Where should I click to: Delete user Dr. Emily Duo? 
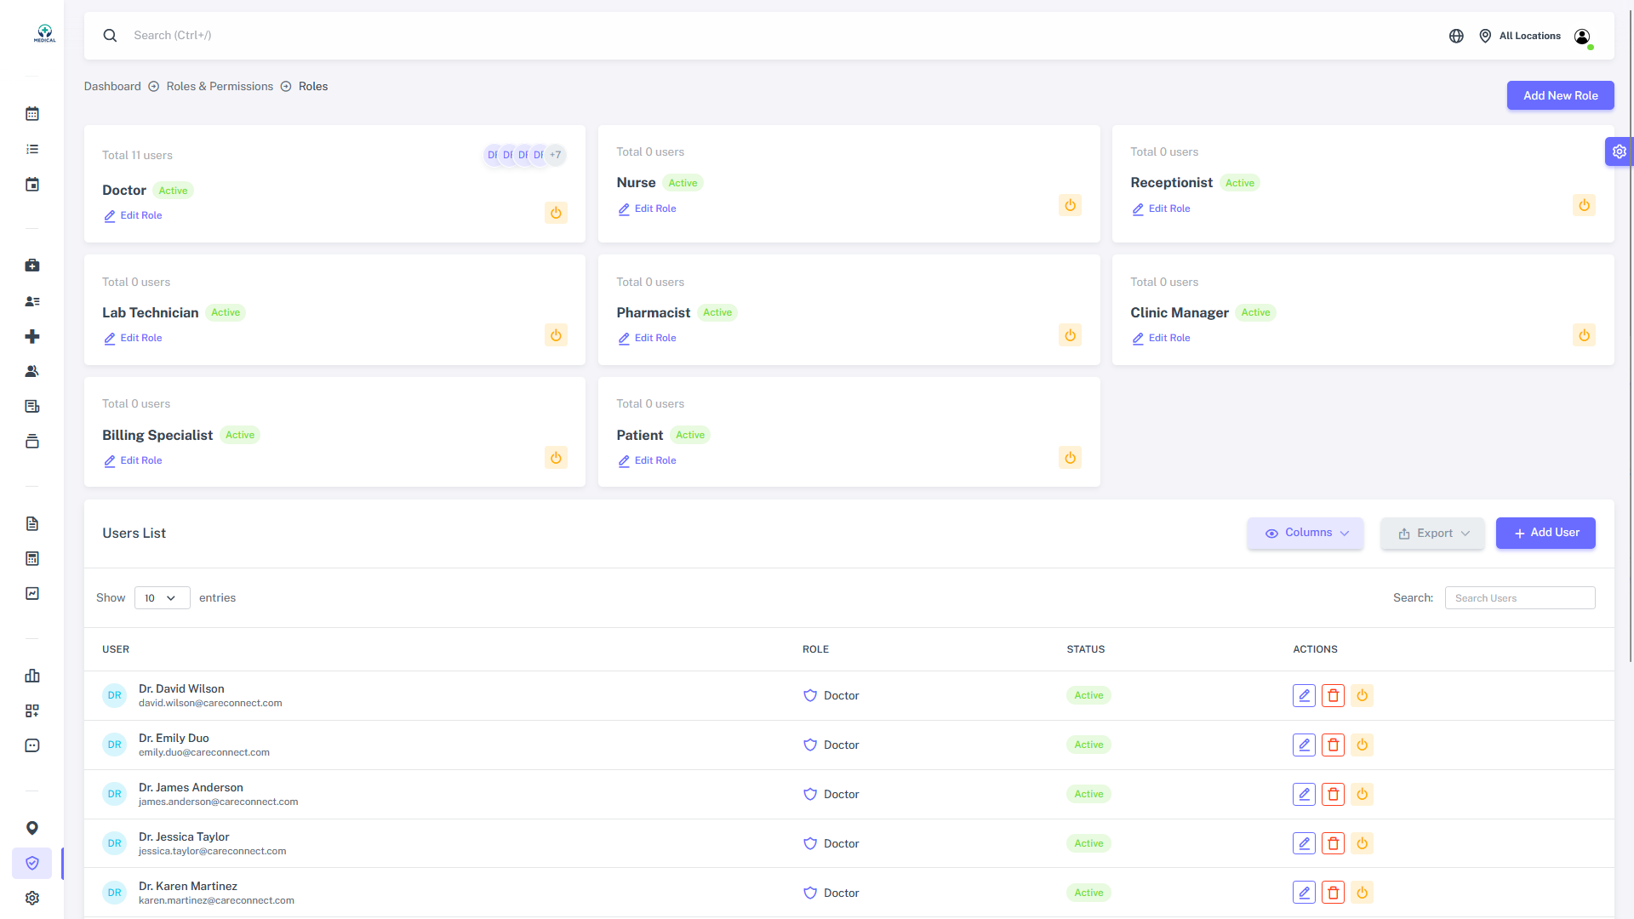(x=1333, y=745)
